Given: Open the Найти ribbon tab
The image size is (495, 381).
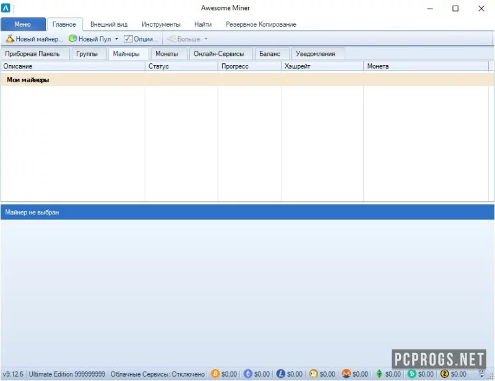Looking at the screenshot, I should coord(203,24).
